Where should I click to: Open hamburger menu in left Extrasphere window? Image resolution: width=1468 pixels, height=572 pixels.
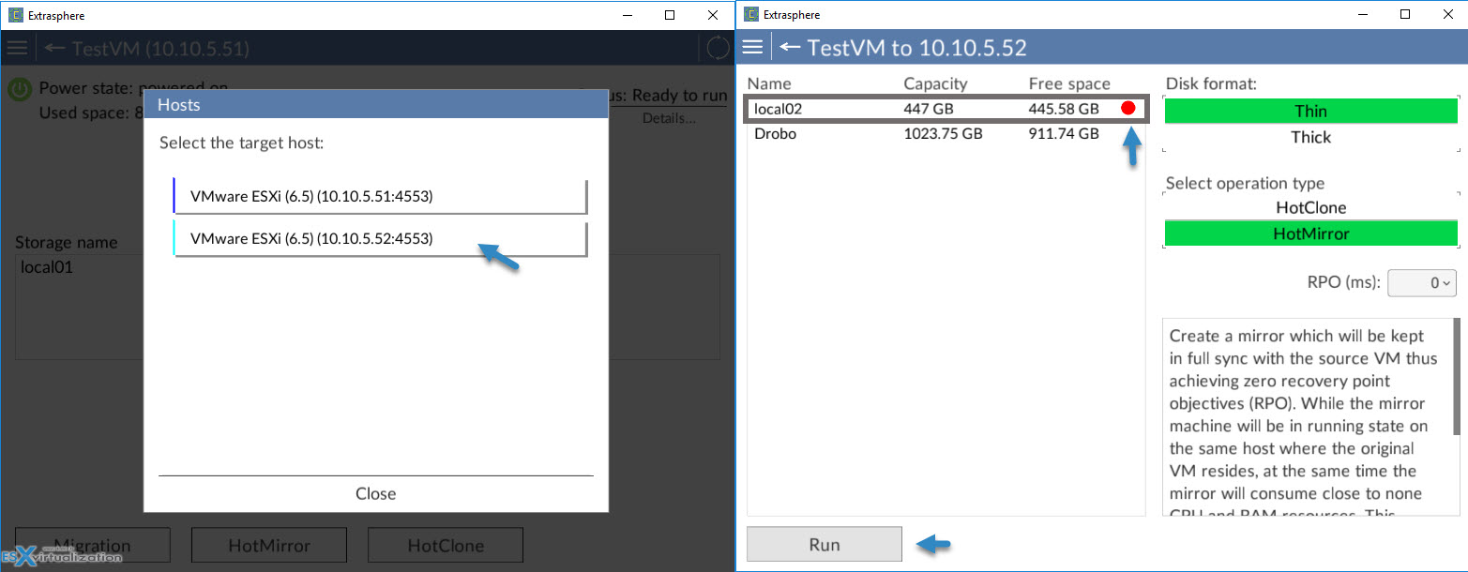[16, 48]
